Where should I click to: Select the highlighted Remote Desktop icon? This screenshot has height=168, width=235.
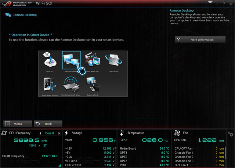71,60
